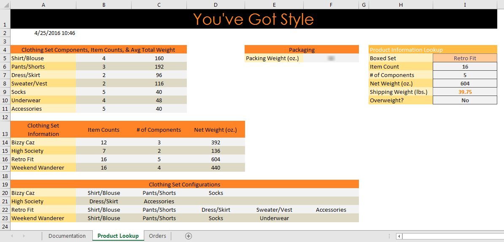Click the next sheet tab scroll arrow
The width and height of the screenshot is (504, 242).
pos(24,236)
